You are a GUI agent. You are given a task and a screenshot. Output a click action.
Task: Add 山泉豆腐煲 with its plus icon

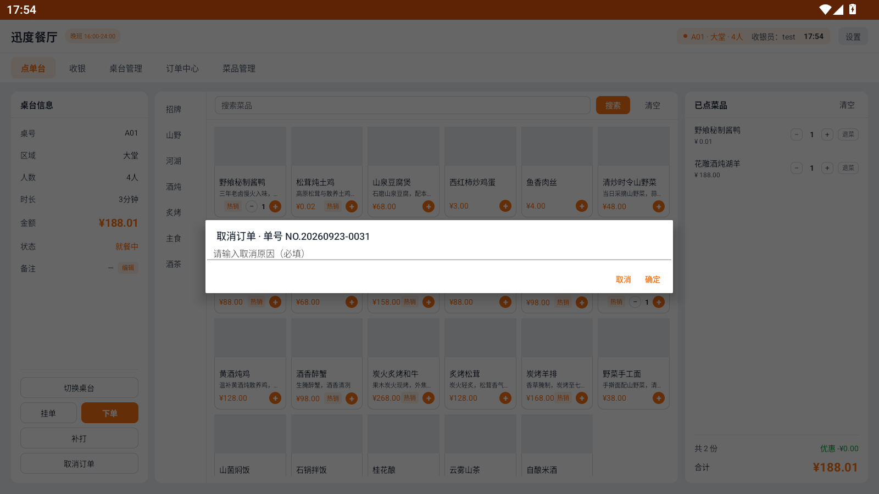[x=429, y=206]
